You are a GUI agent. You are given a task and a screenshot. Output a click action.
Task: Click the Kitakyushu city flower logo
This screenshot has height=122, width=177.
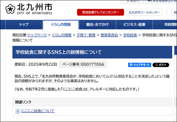10,9
